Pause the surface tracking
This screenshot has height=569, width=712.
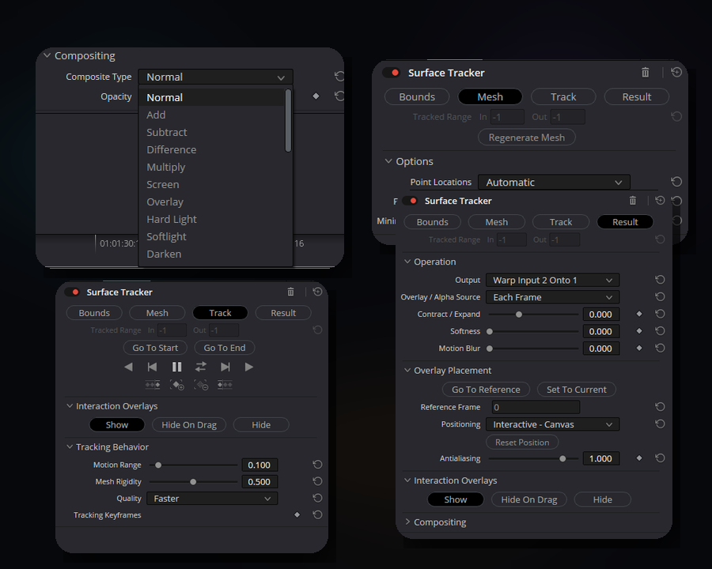pos(176,367)
